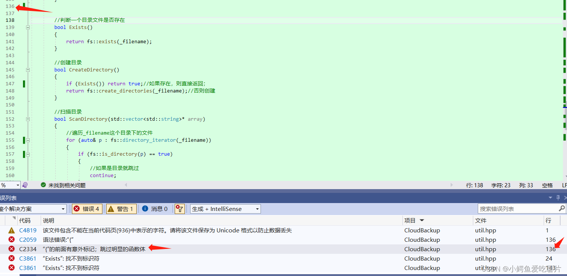
Task: Click the horizontal scrollbar left arrow in editor
Action: 126,185
